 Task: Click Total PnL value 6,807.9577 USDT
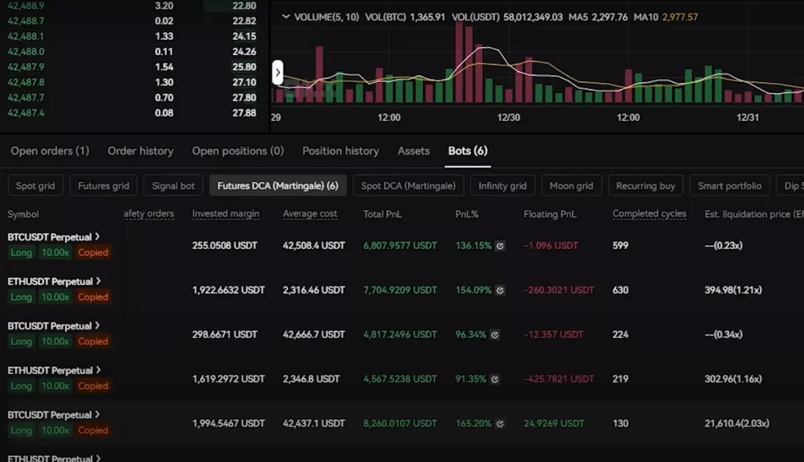pos(400,246)
